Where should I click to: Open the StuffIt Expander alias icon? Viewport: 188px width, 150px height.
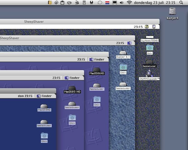[x=149, y=74]
